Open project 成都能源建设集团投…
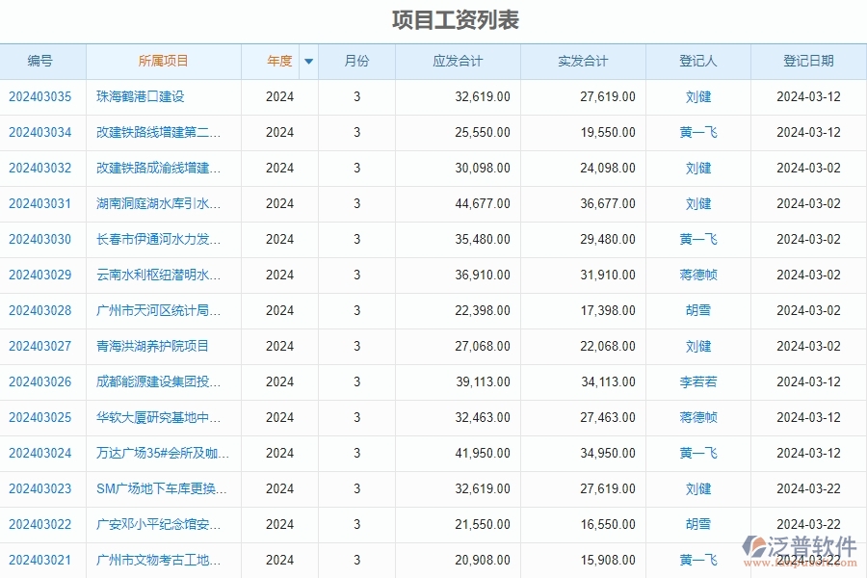 tap(158, 381)
